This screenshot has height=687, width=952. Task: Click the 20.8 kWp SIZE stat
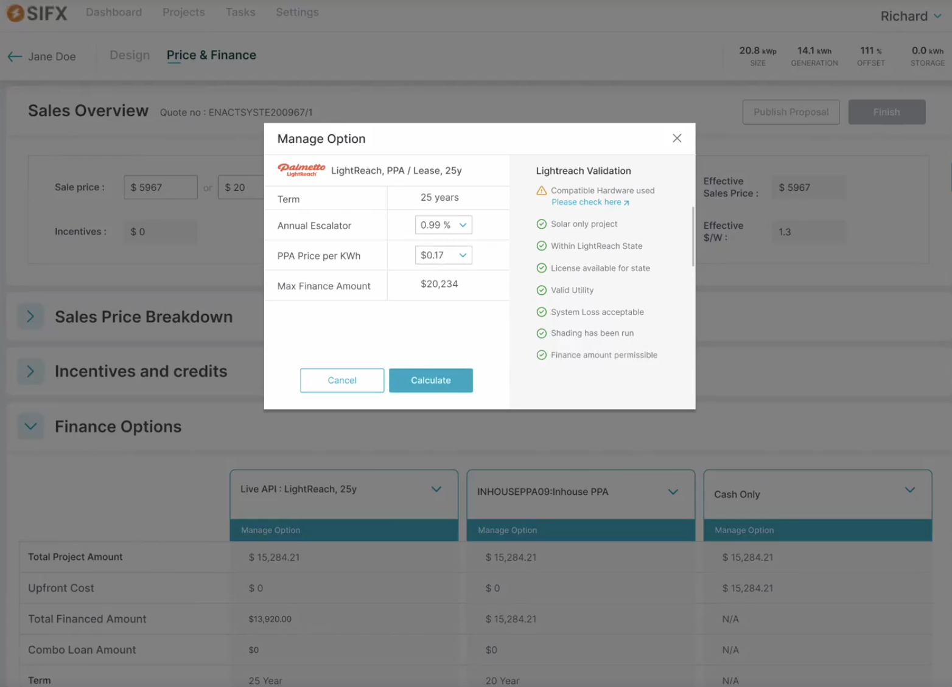pyautogui.click(x=758, y=56)
